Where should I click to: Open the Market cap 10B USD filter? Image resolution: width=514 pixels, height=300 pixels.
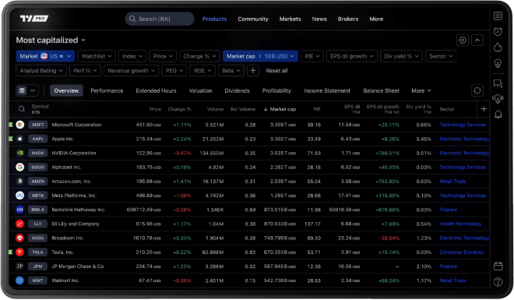[x=260, y=56]
